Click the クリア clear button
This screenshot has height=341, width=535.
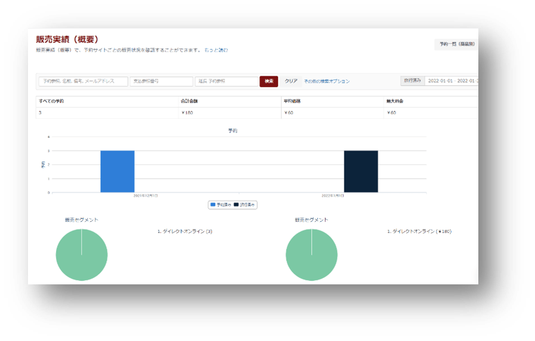point(291,81)
